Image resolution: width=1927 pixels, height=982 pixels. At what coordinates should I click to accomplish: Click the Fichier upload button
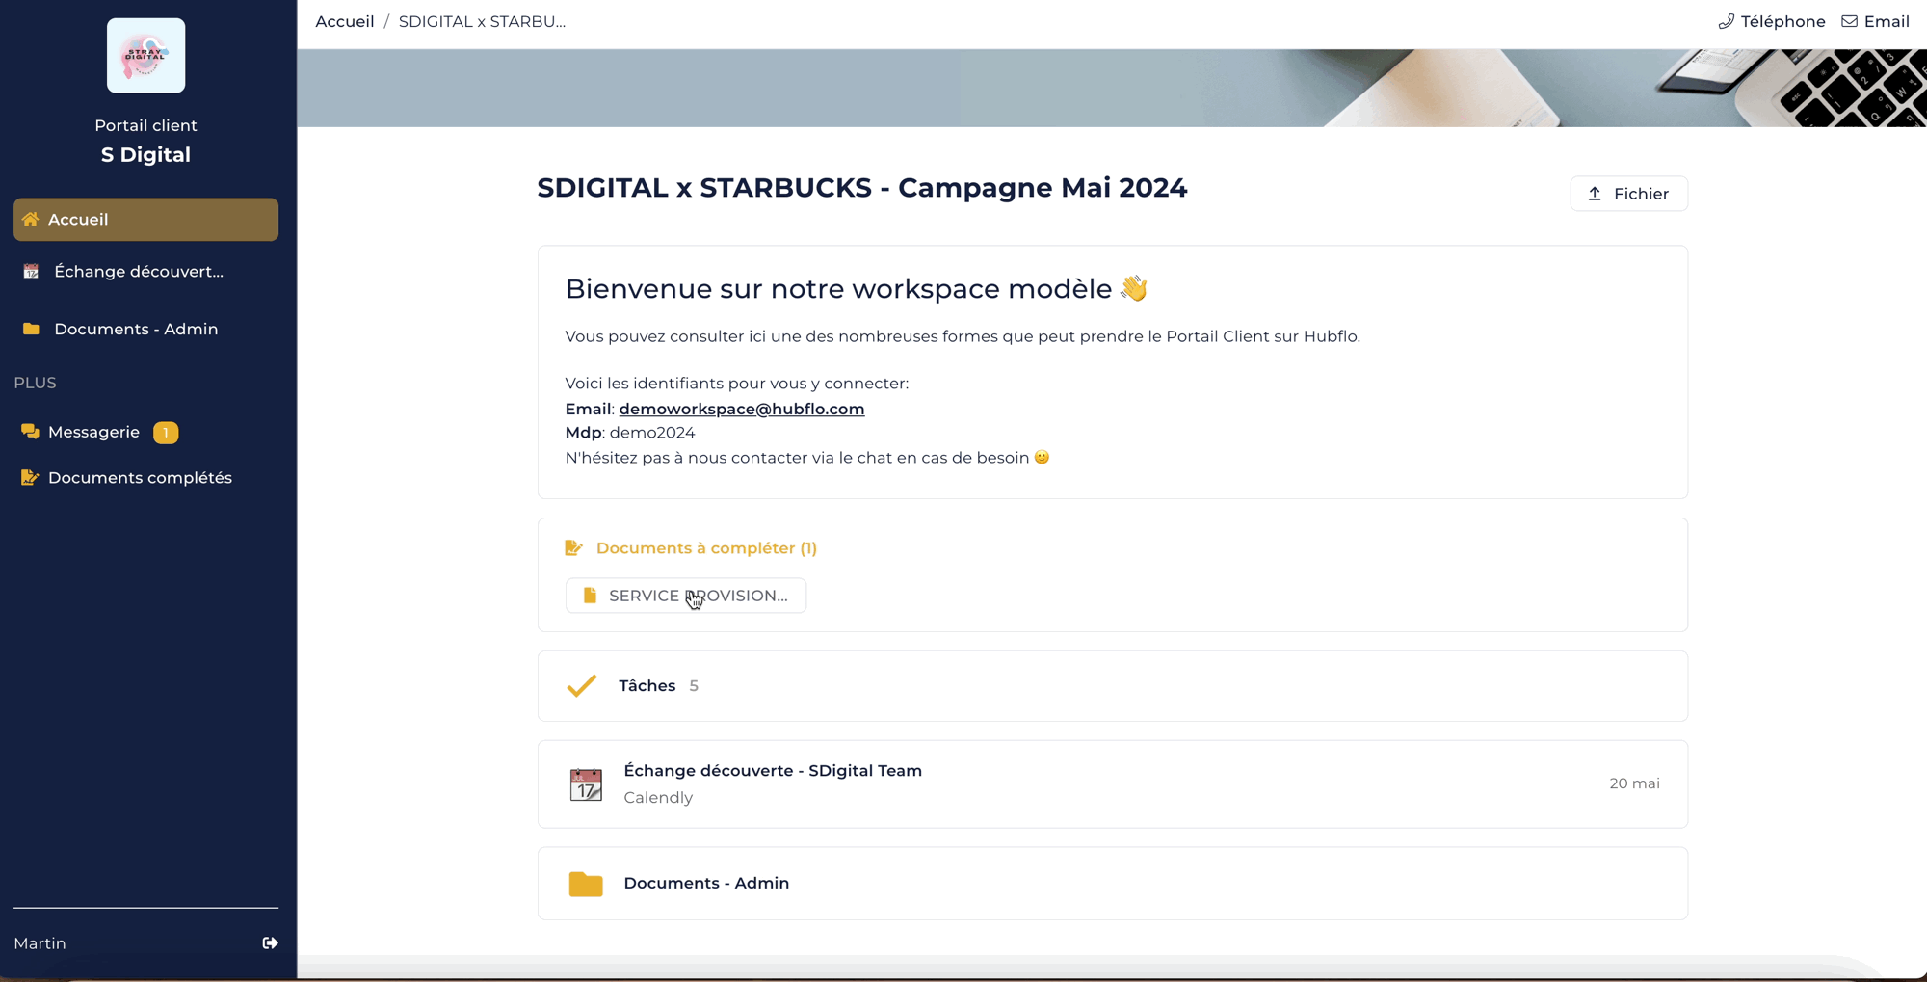coord(1629,194)
